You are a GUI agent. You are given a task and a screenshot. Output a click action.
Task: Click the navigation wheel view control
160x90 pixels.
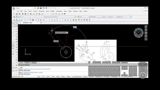coord(138,33)
